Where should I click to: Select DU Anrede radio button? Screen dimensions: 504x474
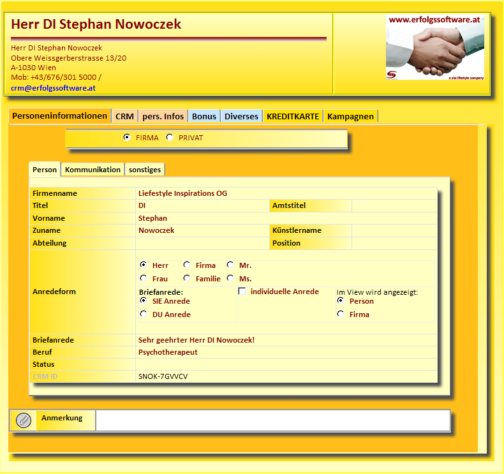coord(144,314)
